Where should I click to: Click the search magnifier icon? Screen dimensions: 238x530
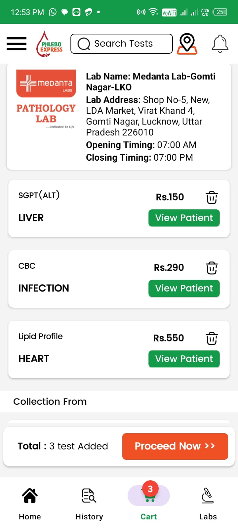point(84,44)
